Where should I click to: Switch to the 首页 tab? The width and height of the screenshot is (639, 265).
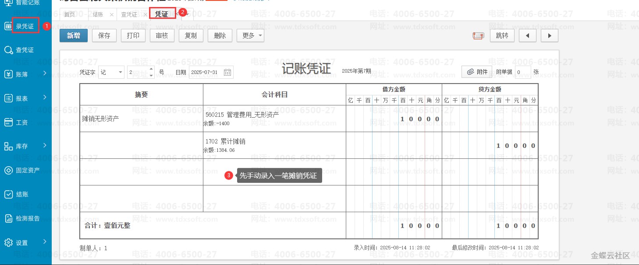tap(69, 14)
